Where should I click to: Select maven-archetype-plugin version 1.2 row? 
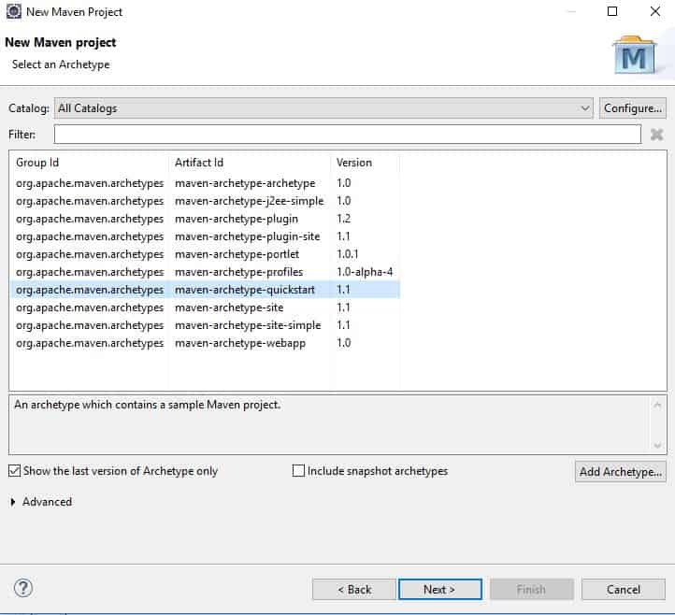205,219
